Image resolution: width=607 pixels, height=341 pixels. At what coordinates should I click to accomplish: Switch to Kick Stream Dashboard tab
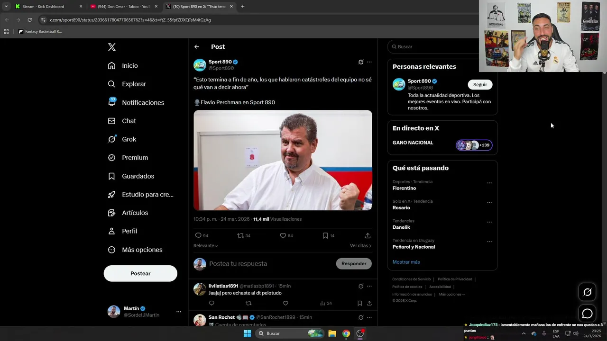click(x=47, y=7)
